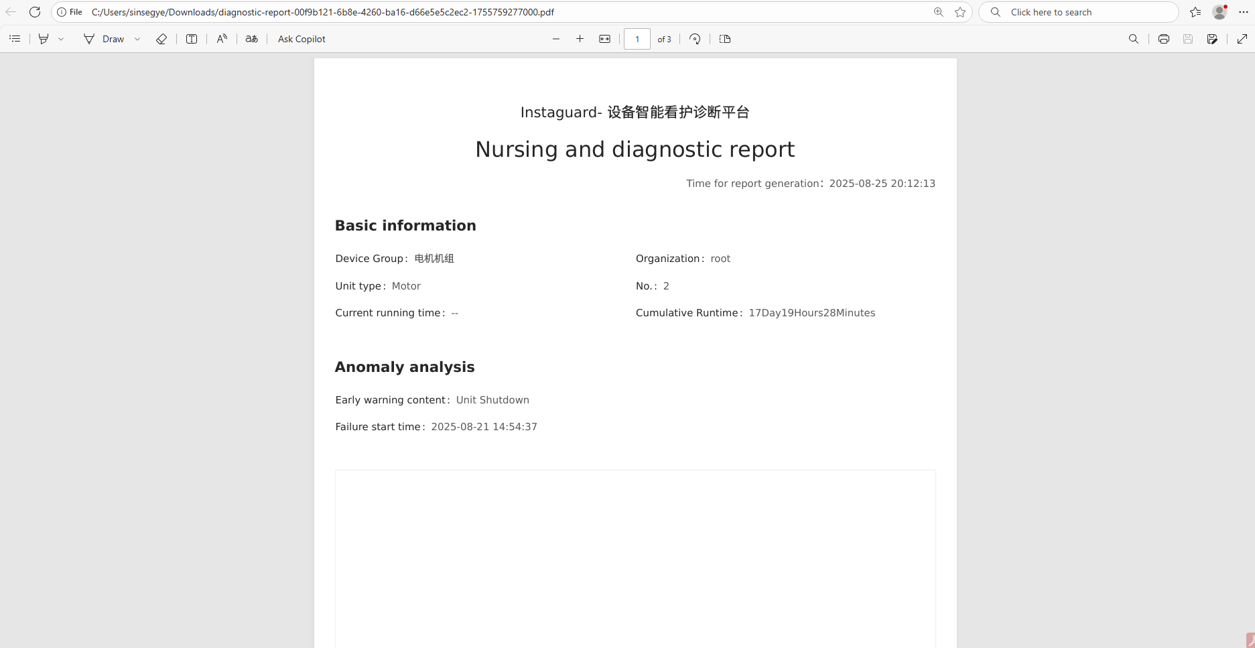
Task: Zoom out the PDF page
Action: pyautogui.click(x=556, y=39)
